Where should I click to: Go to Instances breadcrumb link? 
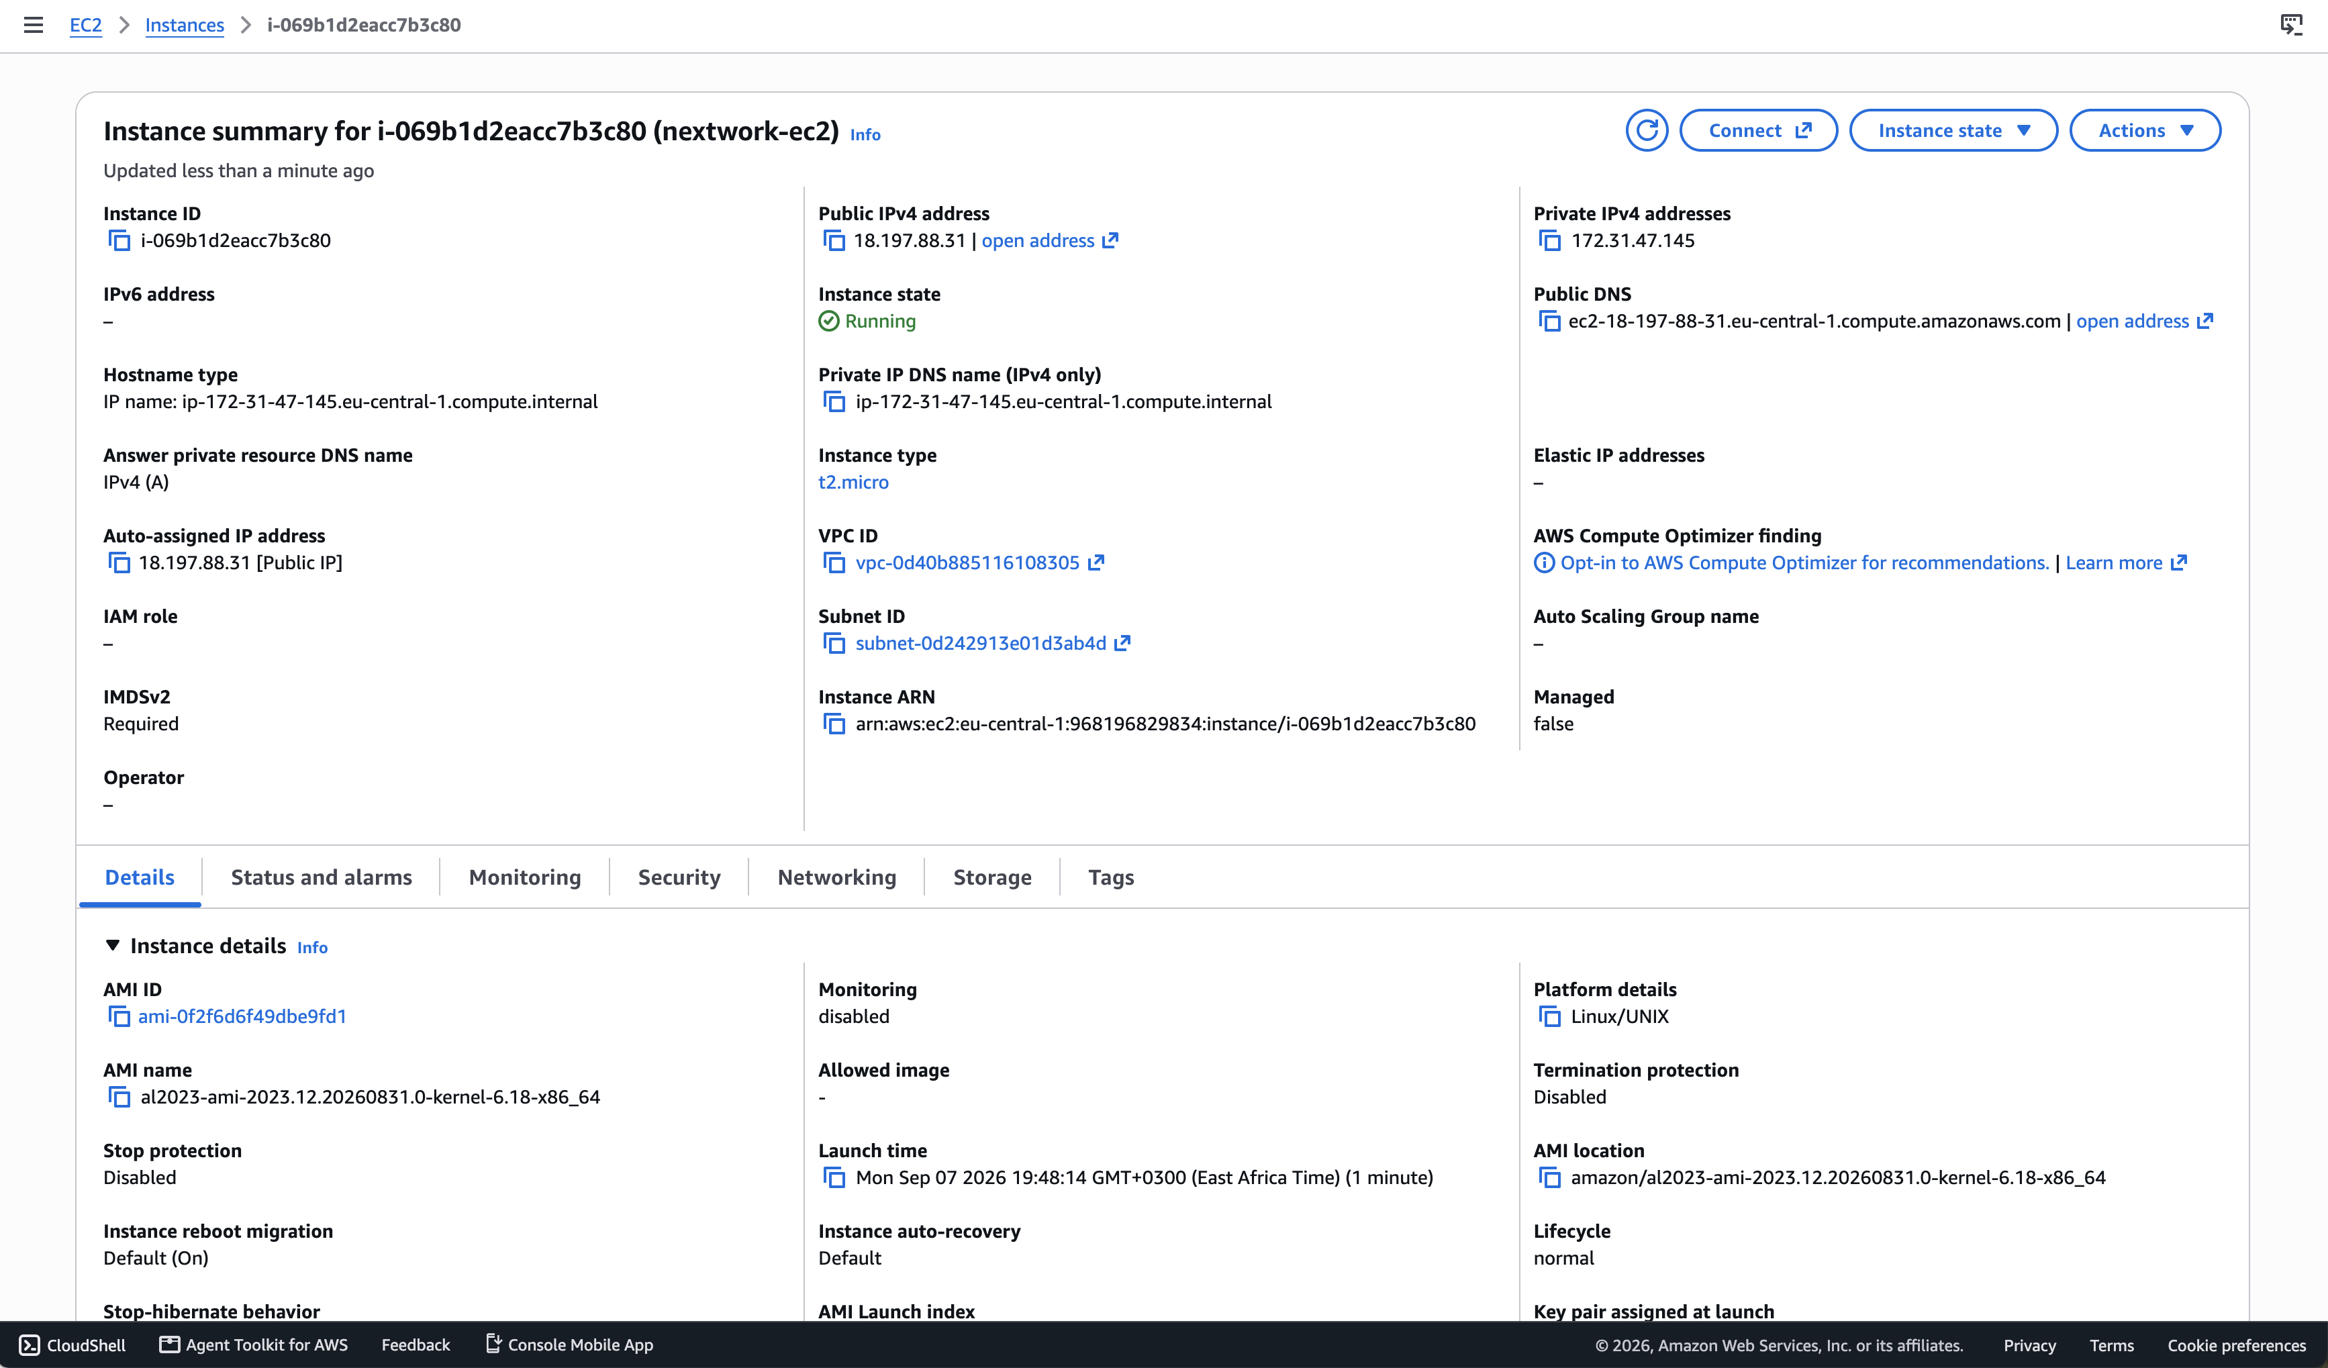click(x=185, y=25)
